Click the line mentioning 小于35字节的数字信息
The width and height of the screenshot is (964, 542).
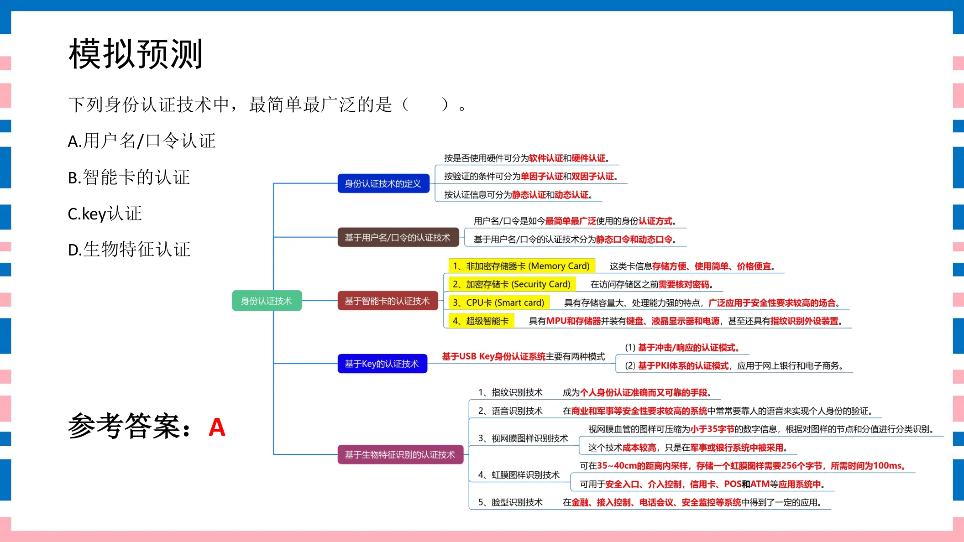coord(761,429)
